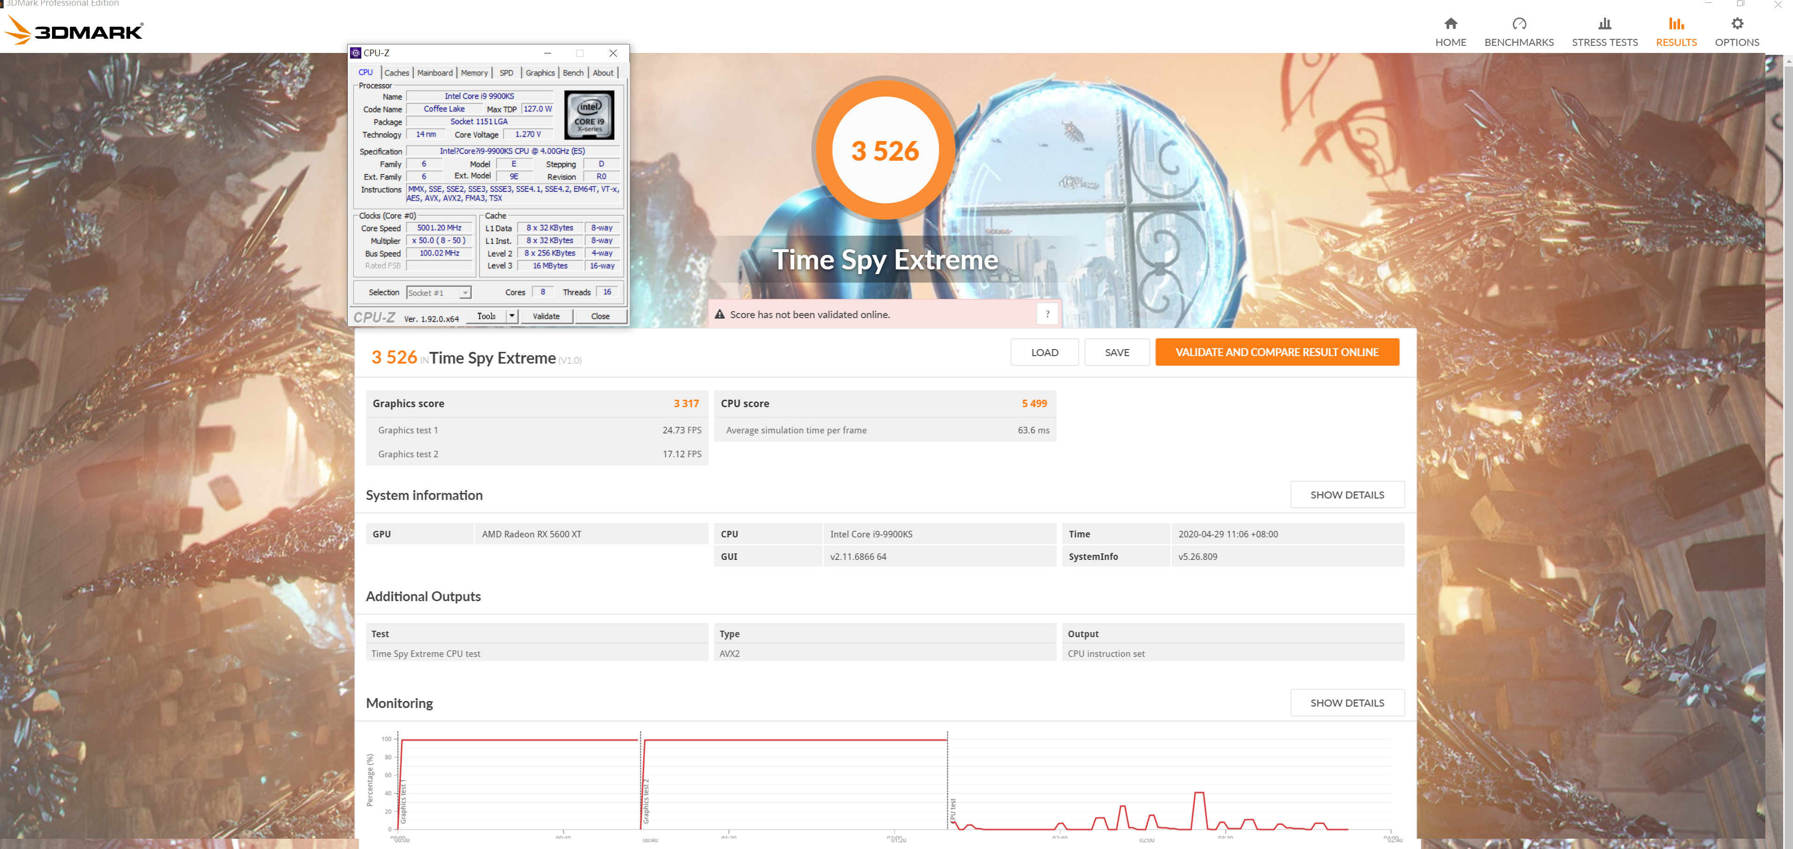Click the 3DMark logo
1793x849 pixels.
click(74, 30)
